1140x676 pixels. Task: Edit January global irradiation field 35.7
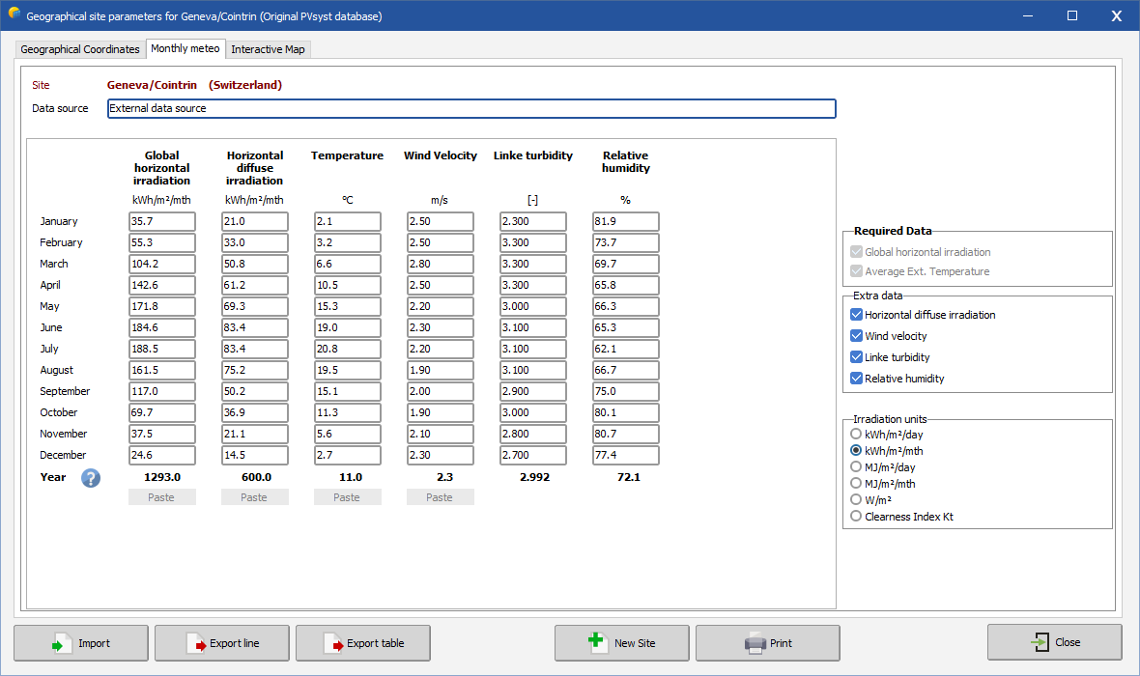162,221
